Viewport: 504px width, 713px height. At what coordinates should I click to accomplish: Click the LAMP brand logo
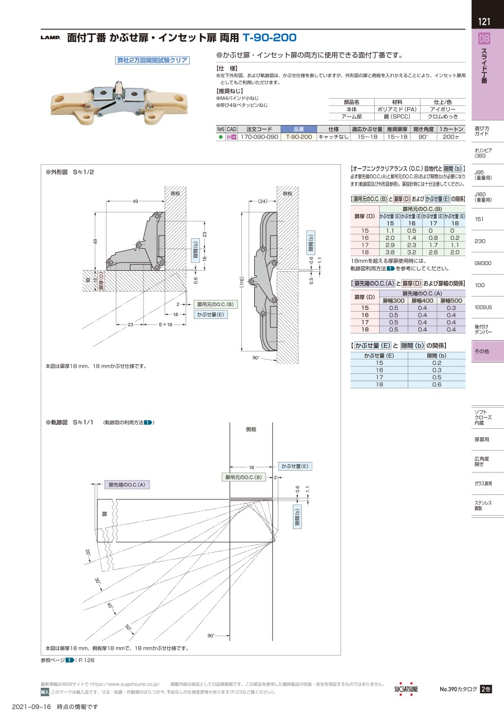50,39
